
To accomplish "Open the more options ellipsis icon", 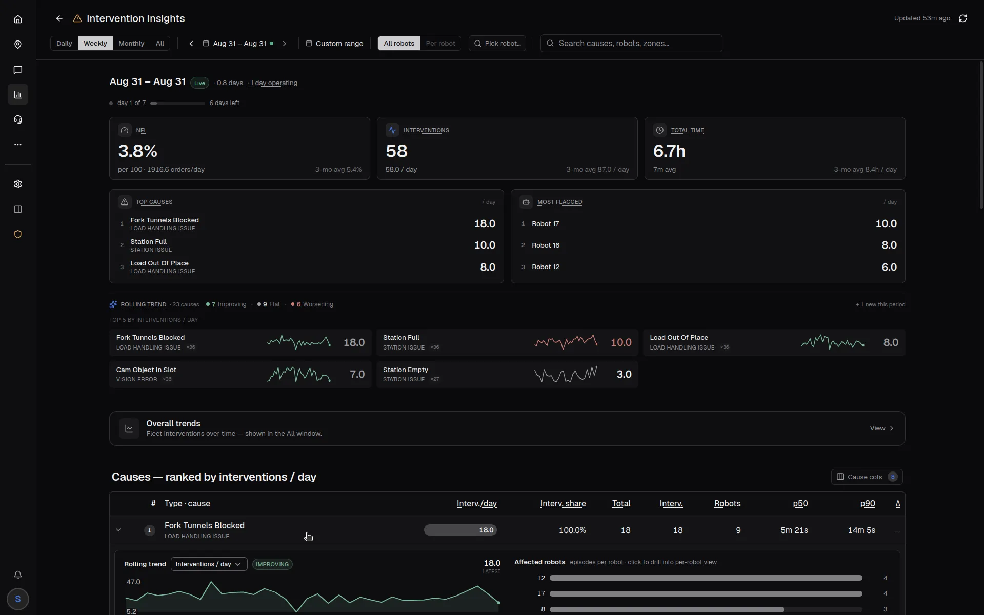I will pyautogui.click(x=18, y=145).
